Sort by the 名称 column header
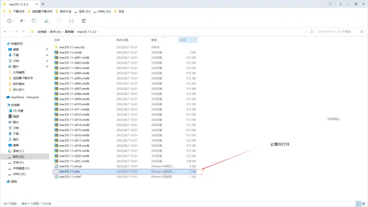Image resolution: width=368 pixels, height=207 pixels. click(57, 40)
